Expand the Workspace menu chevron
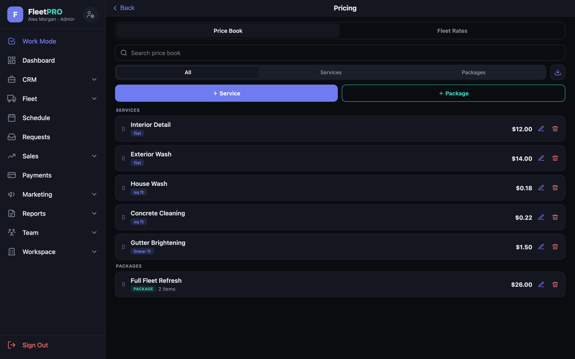This screenshot has height=359, width=575. click(94, 252)
